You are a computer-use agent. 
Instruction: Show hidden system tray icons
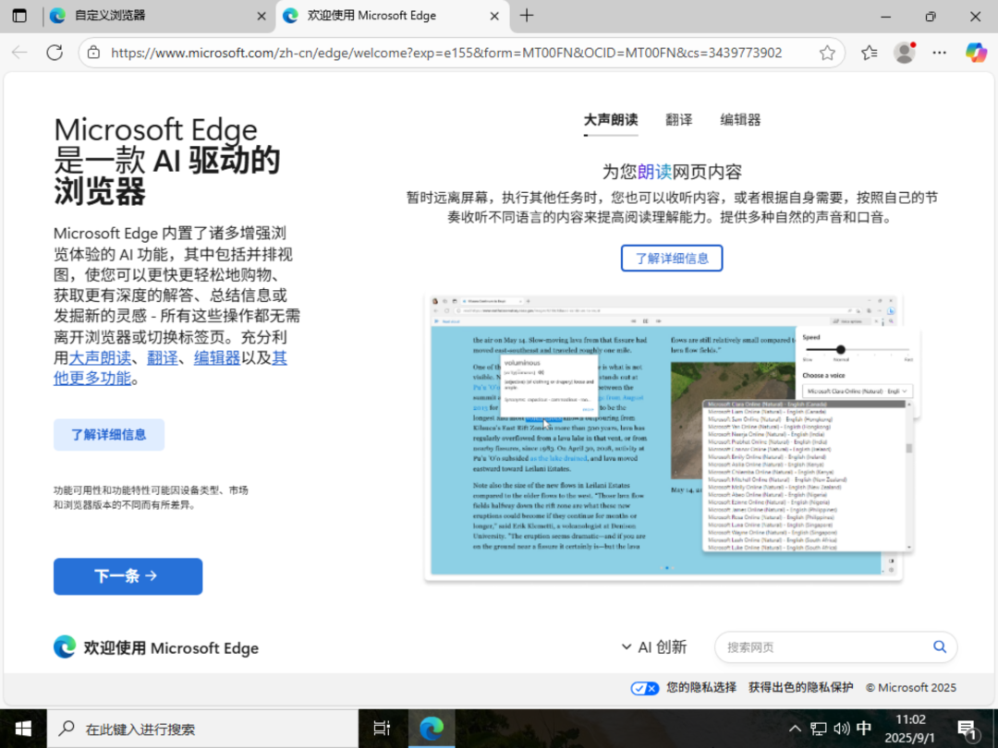[x=795, y=729]
